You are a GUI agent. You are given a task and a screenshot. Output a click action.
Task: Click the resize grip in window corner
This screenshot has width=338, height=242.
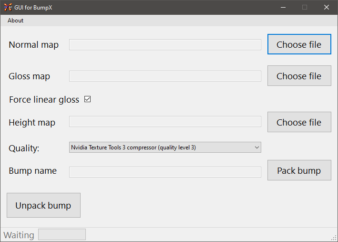pyautogui.click(x=334, y=238)
